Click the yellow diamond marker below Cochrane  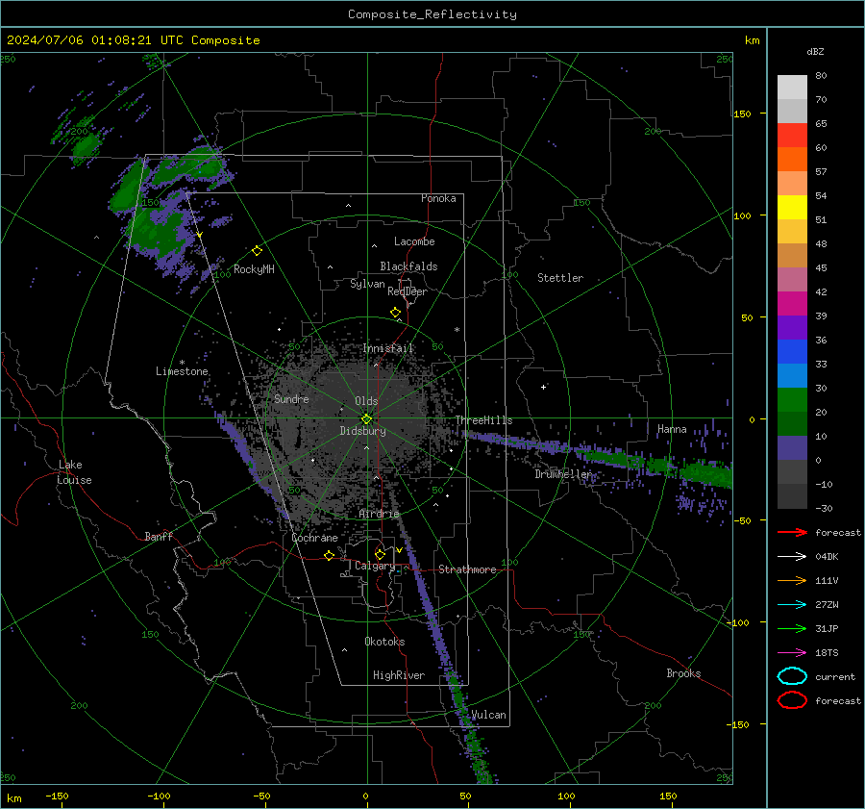(x=329, y=555)
